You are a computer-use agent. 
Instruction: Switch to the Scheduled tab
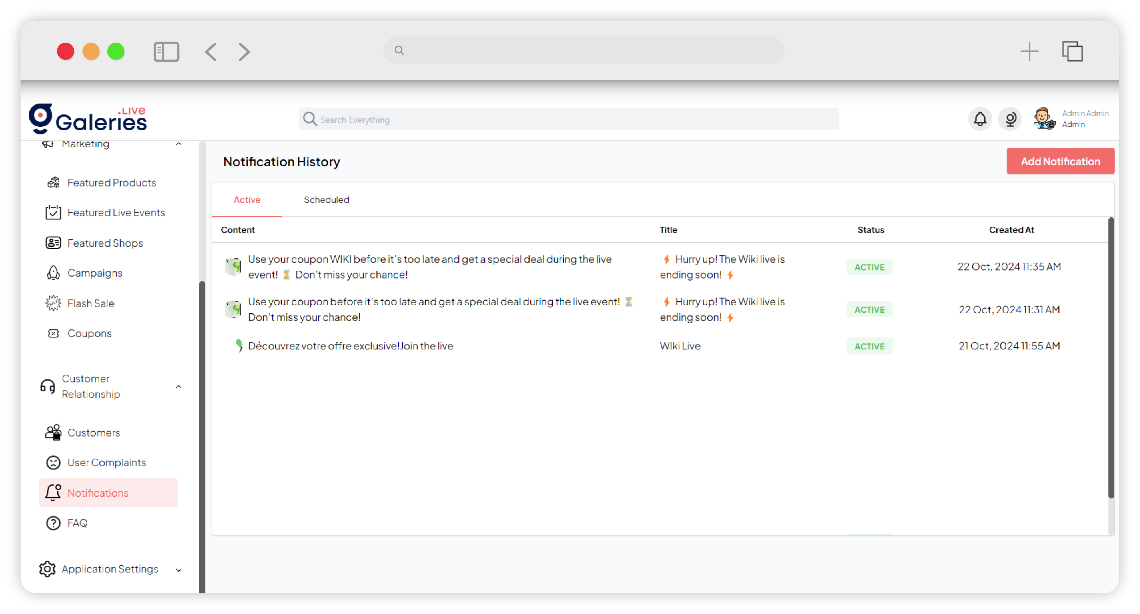[x=326, y=200]
